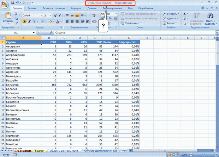The height and width of the screenshot is (157, 219).
Task: Click the red font color A swatch
Action: tap(58, 21)
